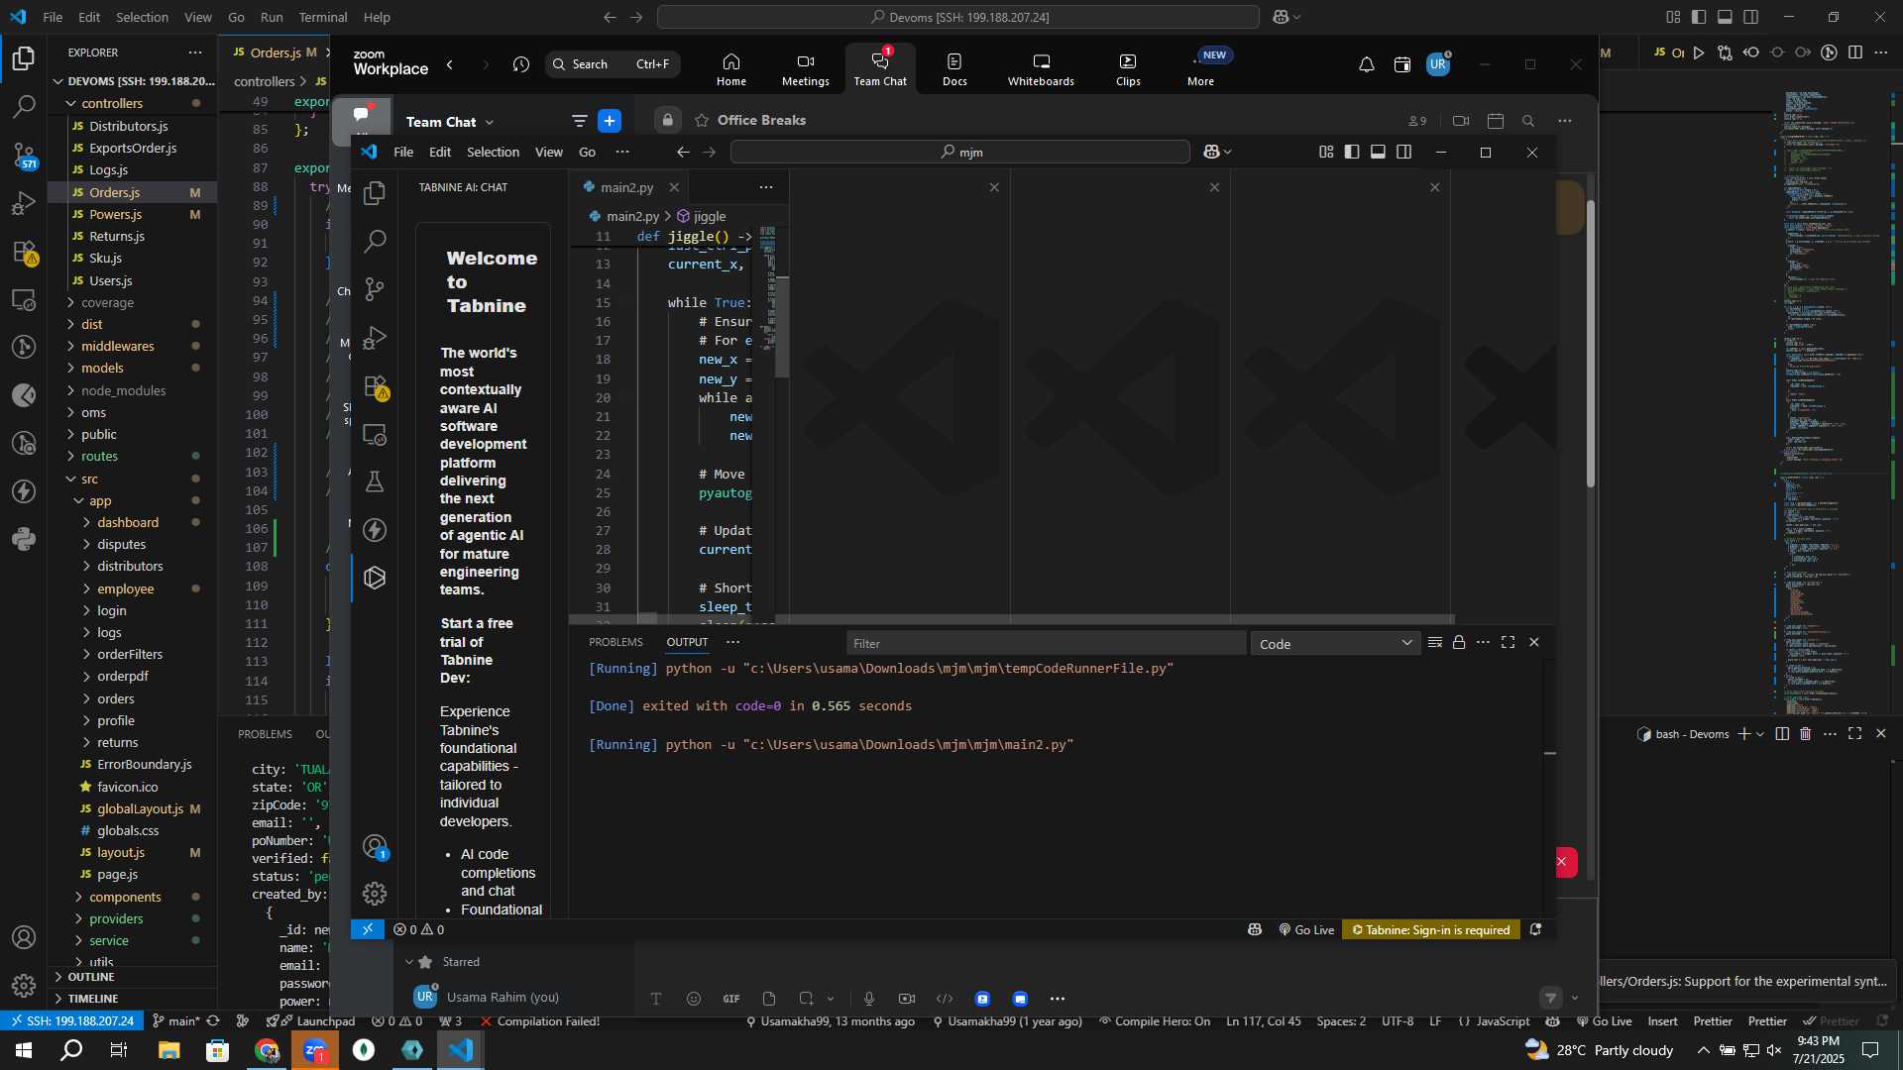
Task: Open Whiteboards tab in Zoom Workplace
Action: tap(1041, 69)
